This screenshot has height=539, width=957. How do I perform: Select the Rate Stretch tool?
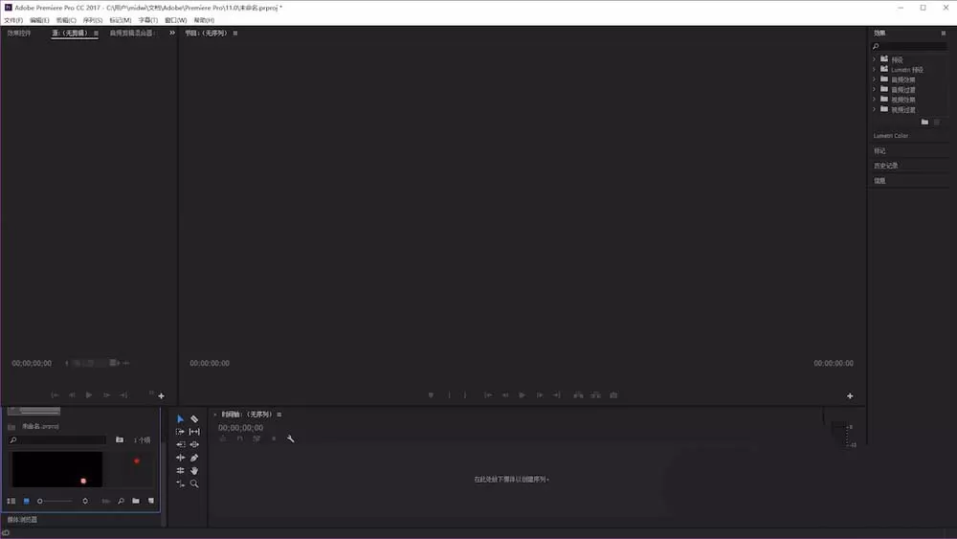point(180,483)
